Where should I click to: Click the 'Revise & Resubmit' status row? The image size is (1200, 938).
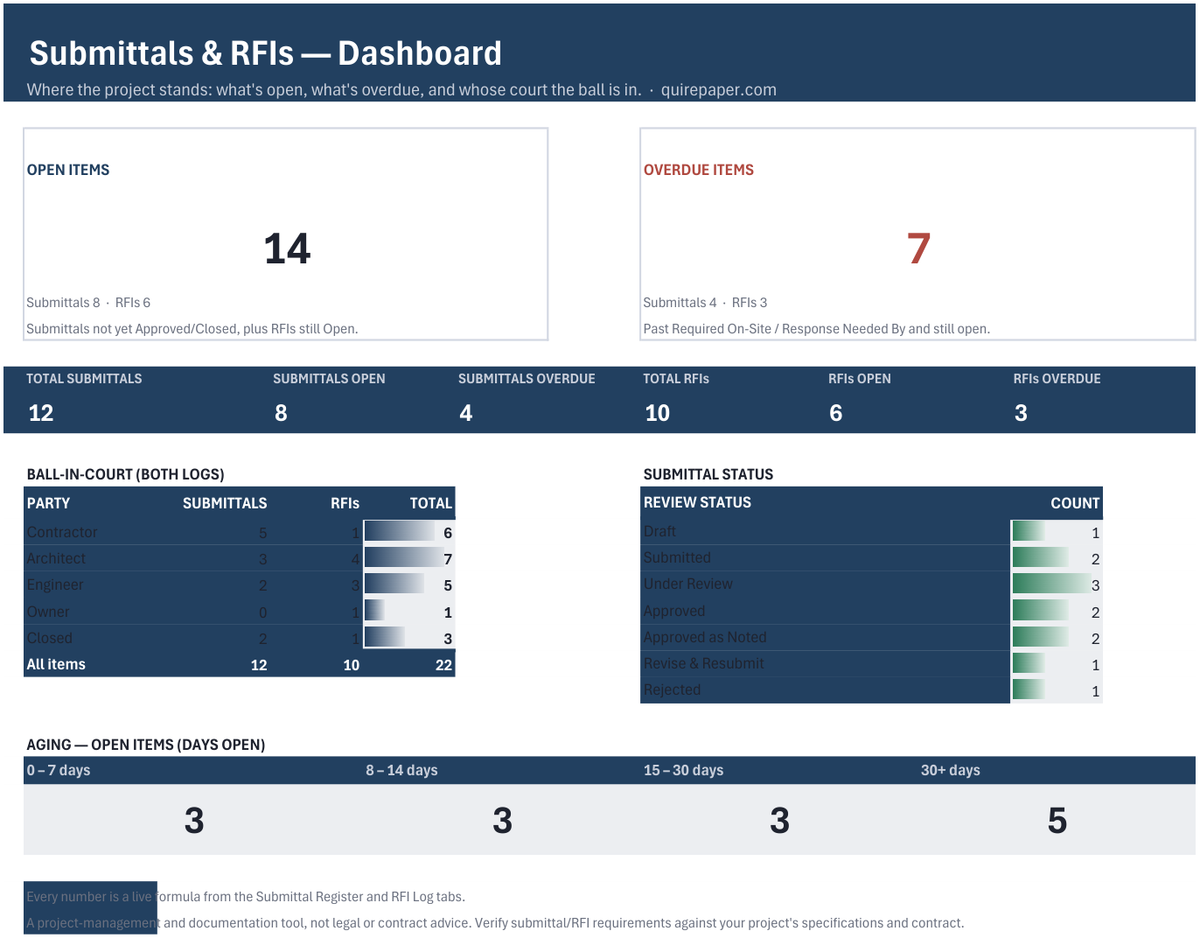[871, 663]
